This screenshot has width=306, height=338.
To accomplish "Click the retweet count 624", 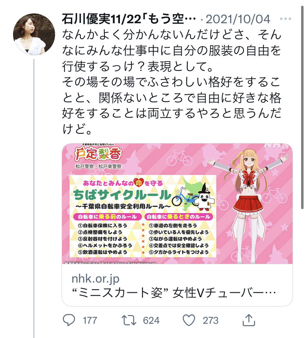I will pos(151,320).
